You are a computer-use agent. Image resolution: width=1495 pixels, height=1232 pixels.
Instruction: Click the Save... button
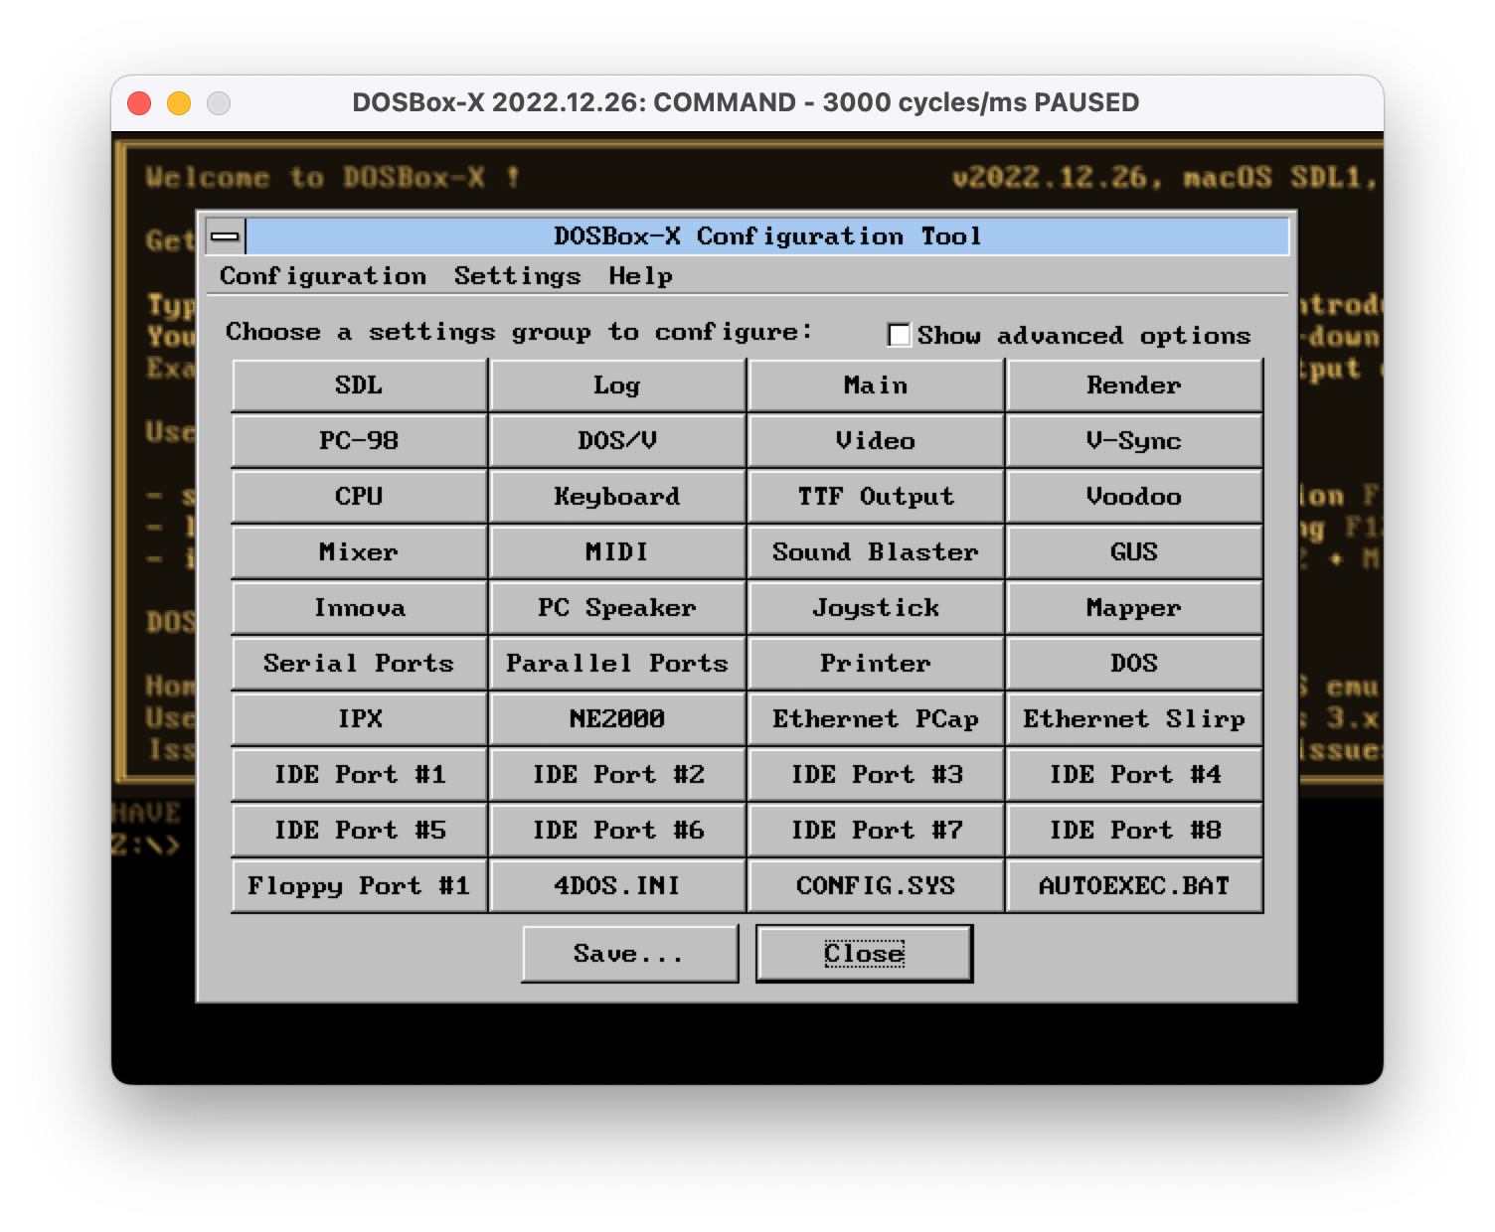click(630, 954)
